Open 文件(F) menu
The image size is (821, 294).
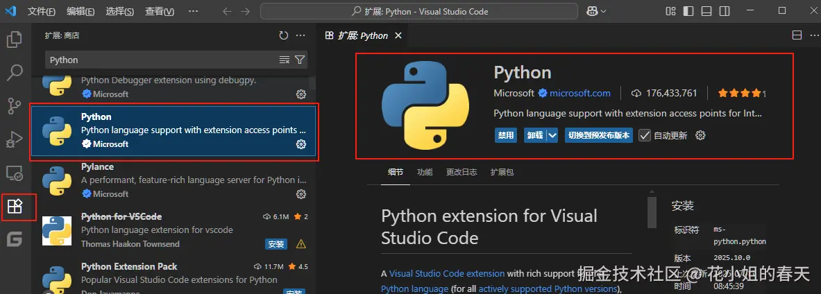click(x=42, y=12)
